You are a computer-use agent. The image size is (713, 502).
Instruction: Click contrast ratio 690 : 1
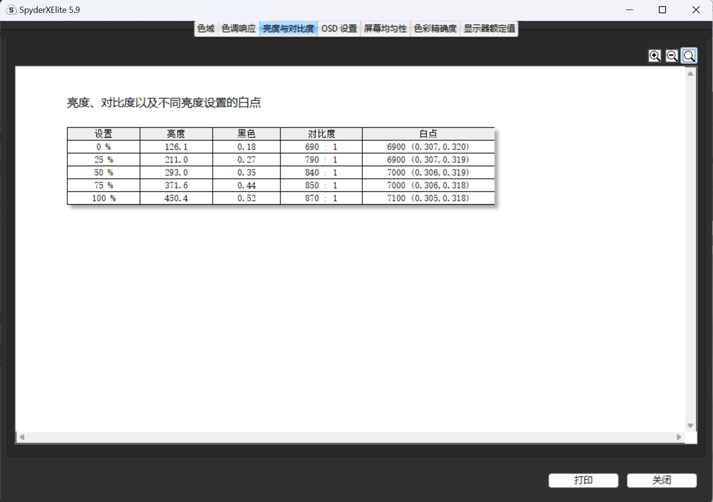[x=321, y=147]
